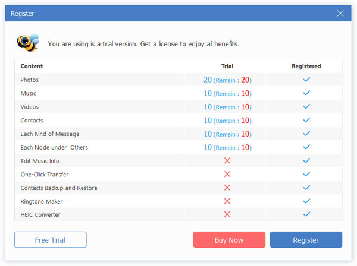
Task: Click the Registered checkmark for Each Kind of Message
Action: [306, 134]
